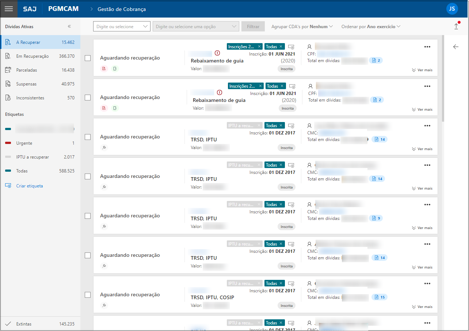Expand Ver mais on the first card
469x331 pixels.
tap(422, 70)
